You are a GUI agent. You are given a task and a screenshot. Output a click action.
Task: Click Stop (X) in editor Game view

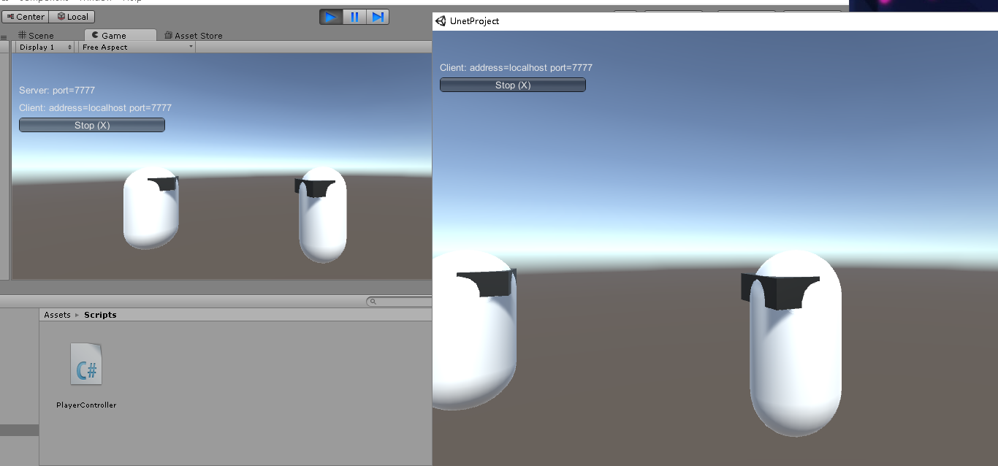(92, 125)
